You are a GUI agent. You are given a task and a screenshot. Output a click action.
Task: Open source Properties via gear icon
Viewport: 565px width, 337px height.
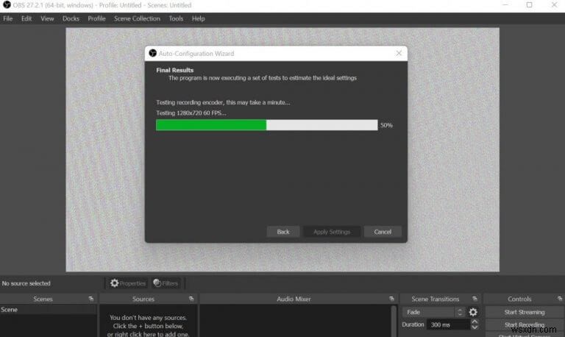pyautogui.click(x=128, y=283)
